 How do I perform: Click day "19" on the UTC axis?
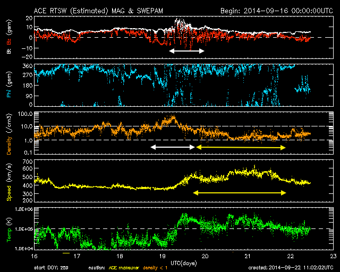point(162,256)
